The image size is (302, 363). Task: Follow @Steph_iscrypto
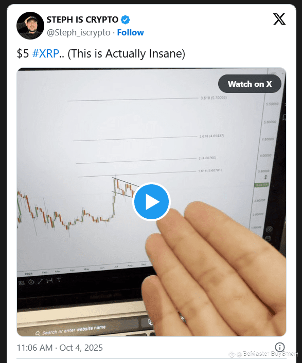(x=130, y=32)
